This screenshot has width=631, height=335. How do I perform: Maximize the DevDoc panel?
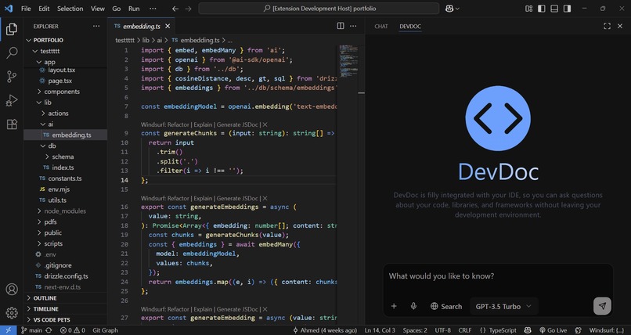pos(607,26)
